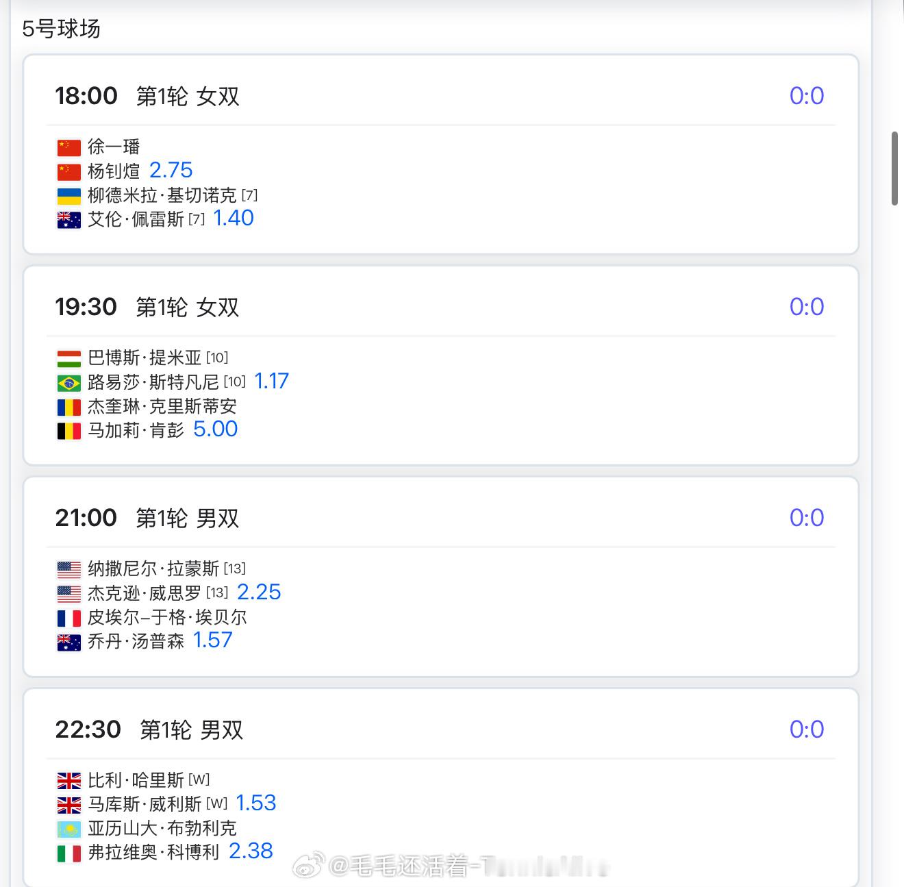Screen dimensions: 904x887
Task: Select odds 1.57 for 乔丹·汤普森
Action: pyautogui.click(x=212, y=640)
